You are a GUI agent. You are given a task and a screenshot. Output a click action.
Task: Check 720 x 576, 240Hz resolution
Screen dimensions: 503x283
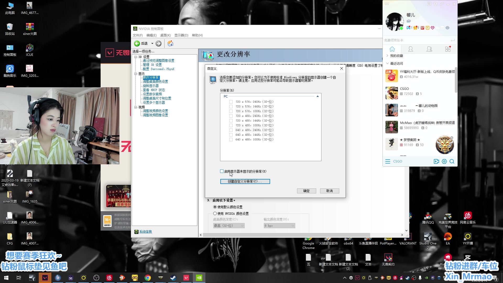(x=231, y=102)
